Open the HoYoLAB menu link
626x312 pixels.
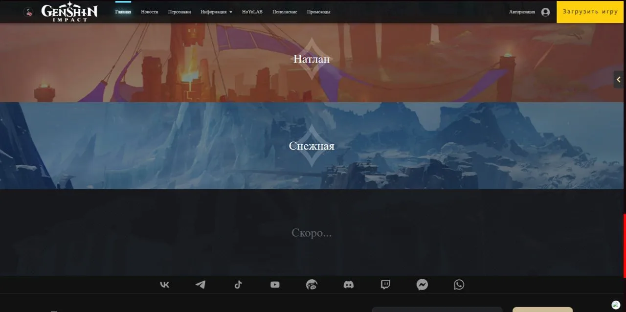(252, 12)
